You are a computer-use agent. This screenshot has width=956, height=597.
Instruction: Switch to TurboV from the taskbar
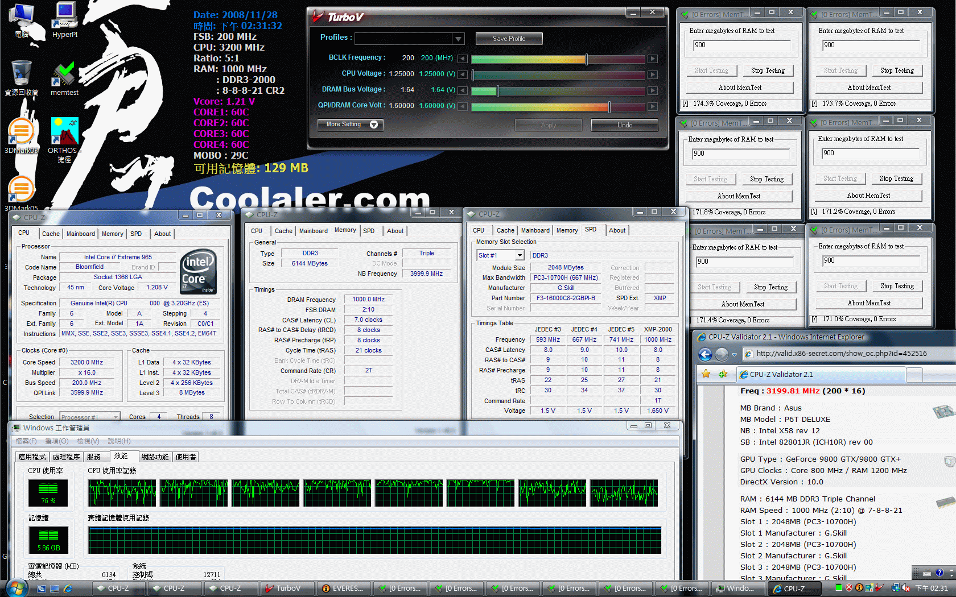289,588
